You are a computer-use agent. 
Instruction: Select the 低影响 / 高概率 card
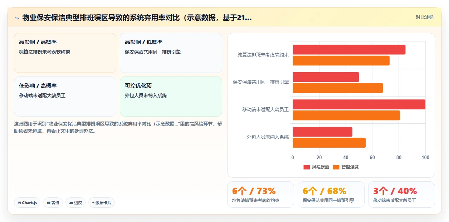tap(65, 97)
